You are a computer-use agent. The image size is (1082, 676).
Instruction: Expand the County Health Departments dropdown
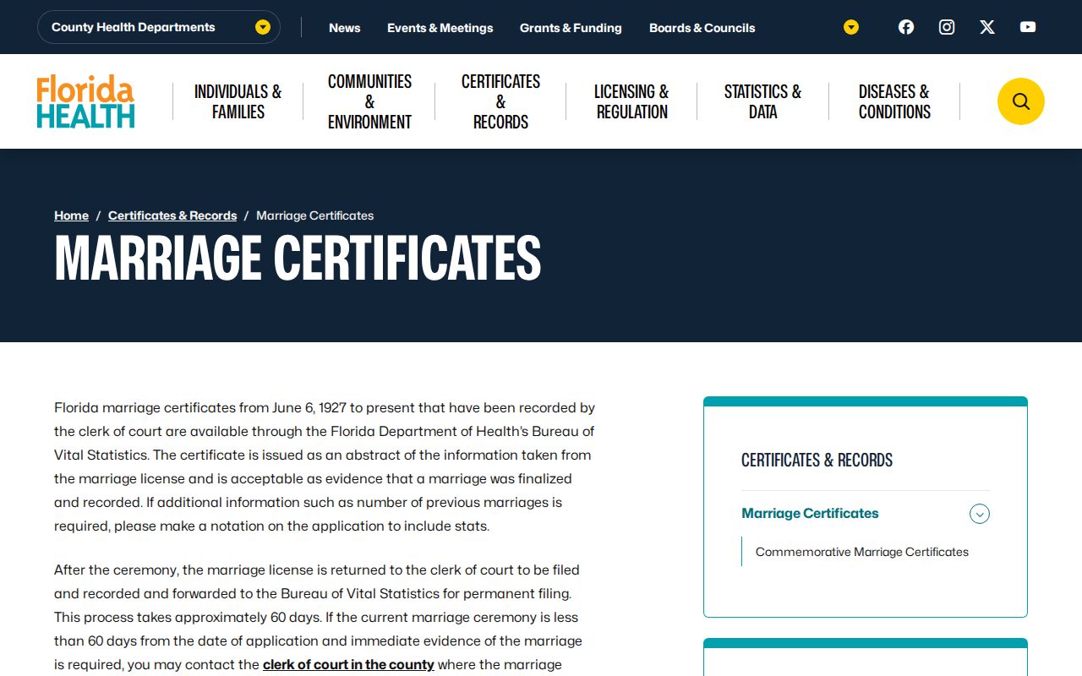click(x=159, y=27)
